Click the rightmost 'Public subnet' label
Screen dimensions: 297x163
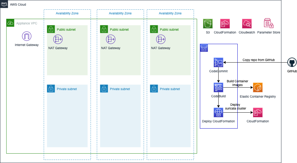(x=169, y=29)
